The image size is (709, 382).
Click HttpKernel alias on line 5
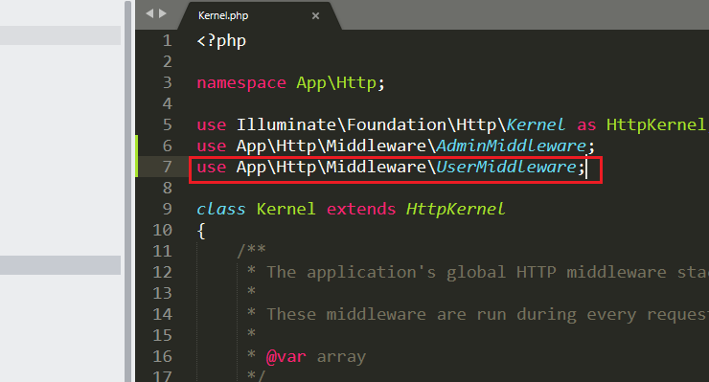pos(655,124)
